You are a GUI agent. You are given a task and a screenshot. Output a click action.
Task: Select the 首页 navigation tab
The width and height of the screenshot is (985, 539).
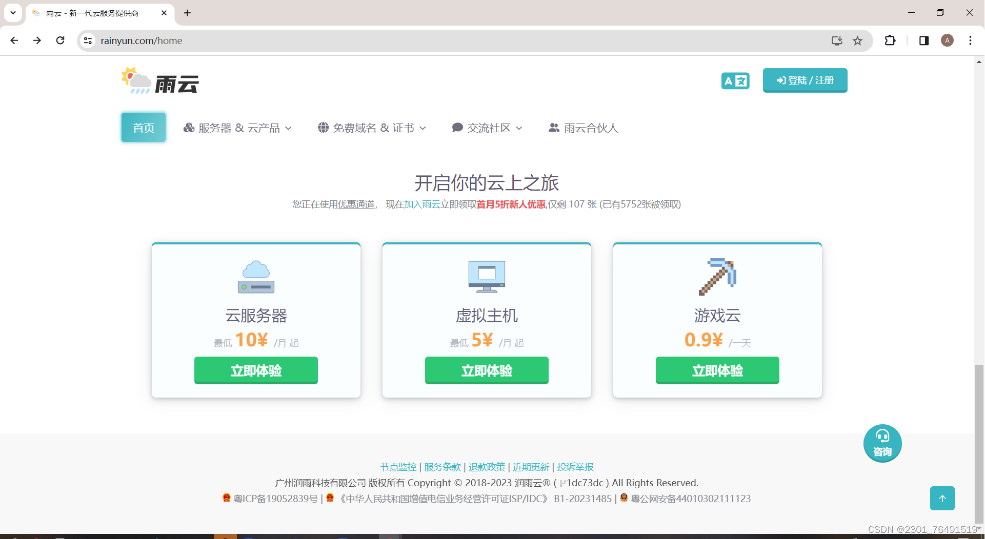[144, 128]
